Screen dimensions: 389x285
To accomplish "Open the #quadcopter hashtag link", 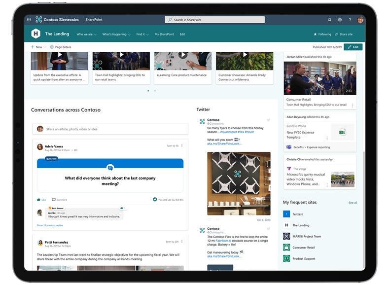I will click(x=228, y=132).
